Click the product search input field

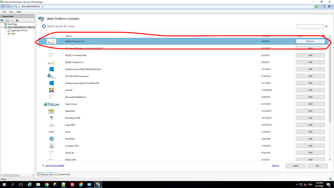click(310, 26)
